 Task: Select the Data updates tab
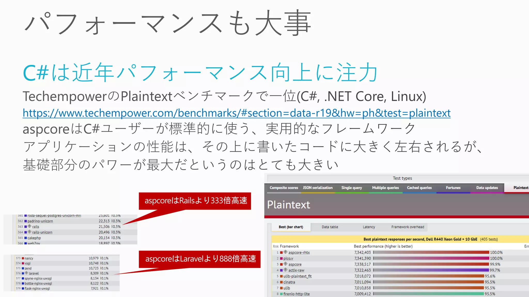pyautogui.click(x=487, y=188)
